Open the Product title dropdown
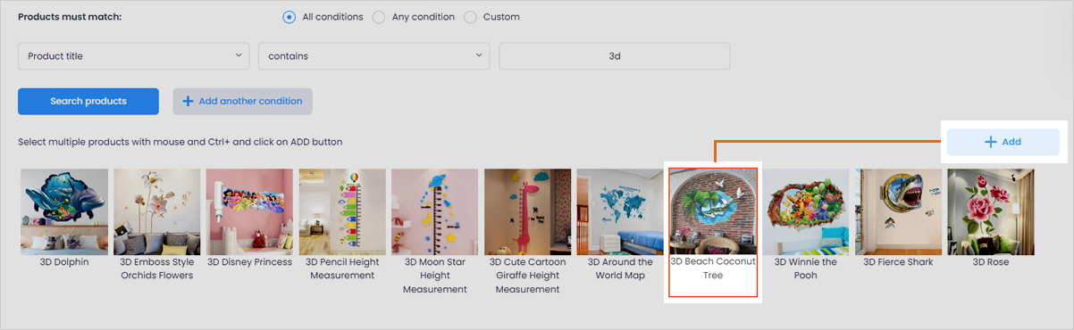This screenshot has height=330, width=1074. click(x=134, y=56)
